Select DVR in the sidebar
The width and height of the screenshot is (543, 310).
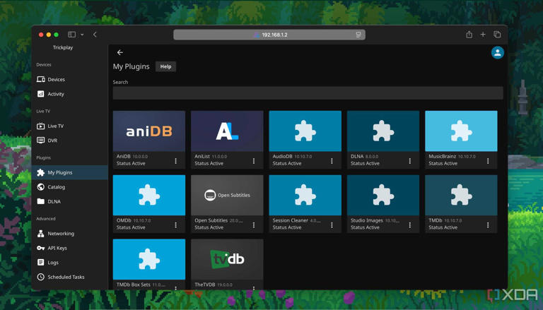point(52,141)
